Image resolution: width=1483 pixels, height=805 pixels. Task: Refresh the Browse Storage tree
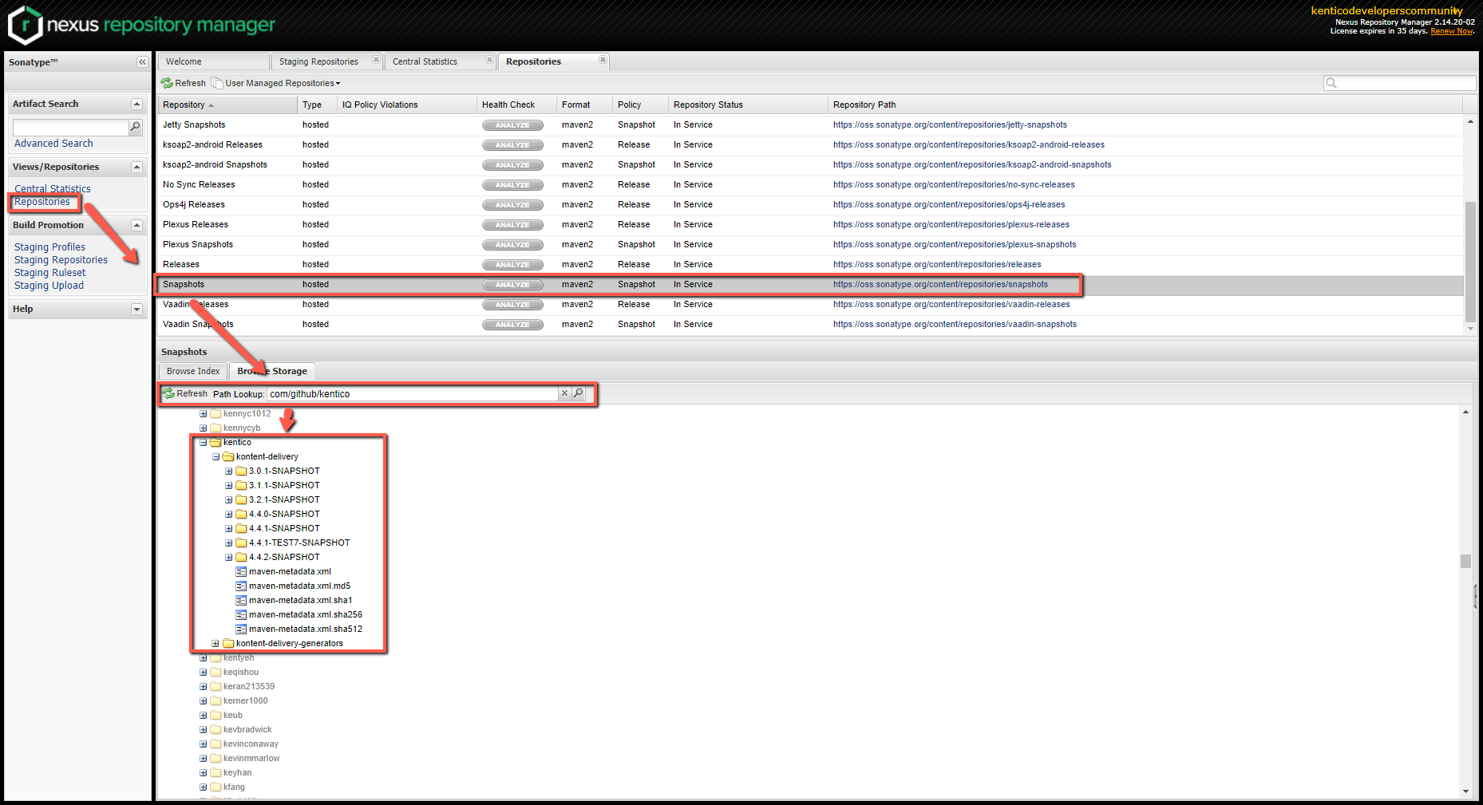tap(184, 393)
